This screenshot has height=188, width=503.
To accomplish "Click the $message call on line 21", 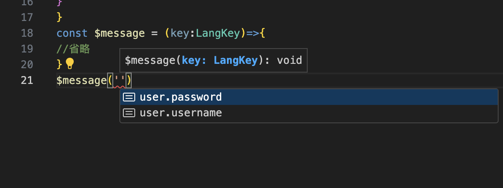I will (82, 80).
